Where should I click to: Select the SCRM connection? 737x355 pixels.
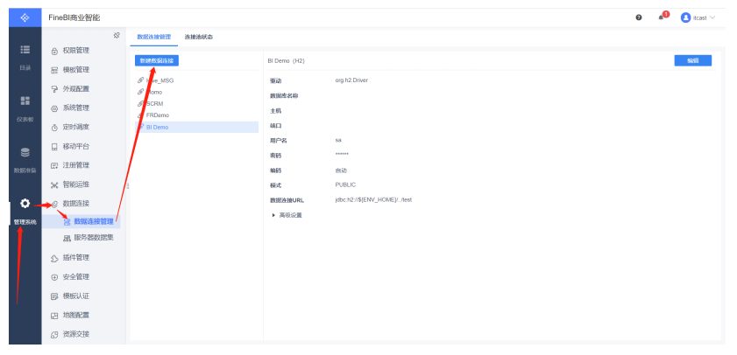pos(196,104)
